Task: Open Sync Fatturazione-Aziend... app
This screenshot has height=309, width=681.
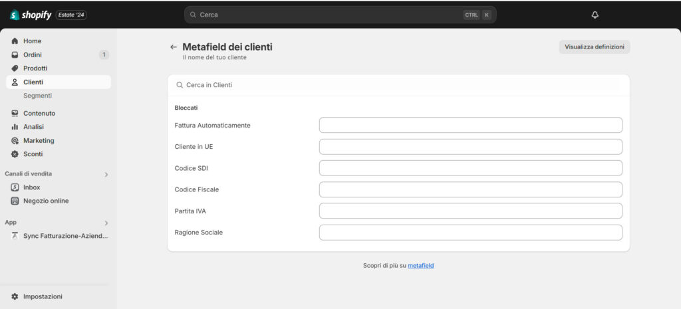Action: tap(65, 236)
